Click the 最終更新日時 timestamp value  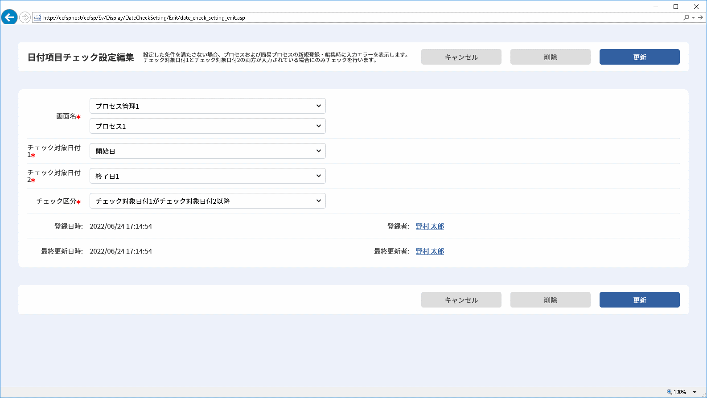click(121, 251)
